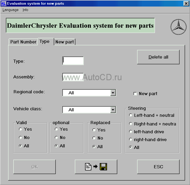Switch to the Part Number tab
The height and width of the screenshot is (185, 190).
(x=23, y=42)
